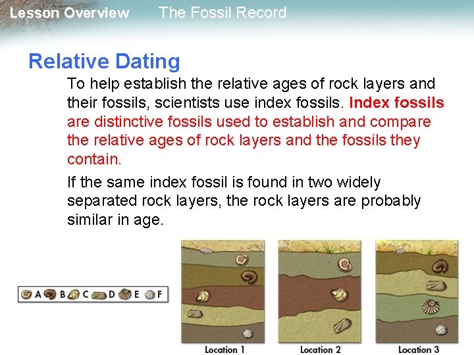The height and width of the screenshot is (355, 474).
Task: Click the "Location 2" caption
Action: click(x=320, y=350)
